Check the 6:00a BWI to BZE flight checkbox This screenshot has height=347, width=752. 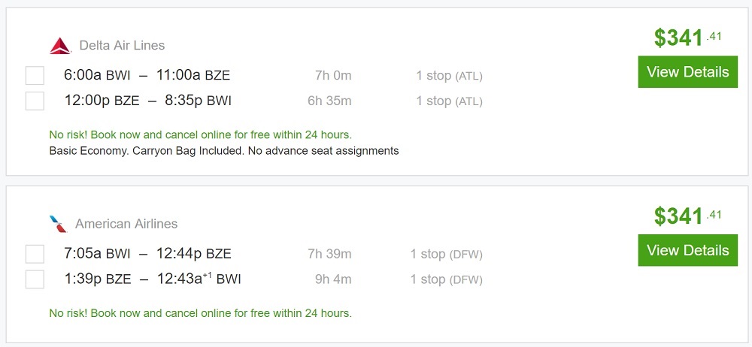click(x=35, y=76)
